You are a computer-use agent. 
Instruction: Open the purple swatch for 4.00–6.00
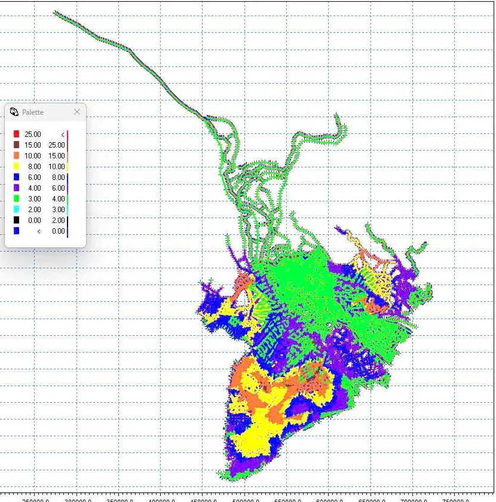coord(16,188)
